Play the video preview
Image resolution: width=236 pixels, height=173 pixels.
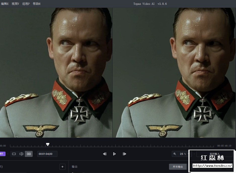(x=114, y=154)
